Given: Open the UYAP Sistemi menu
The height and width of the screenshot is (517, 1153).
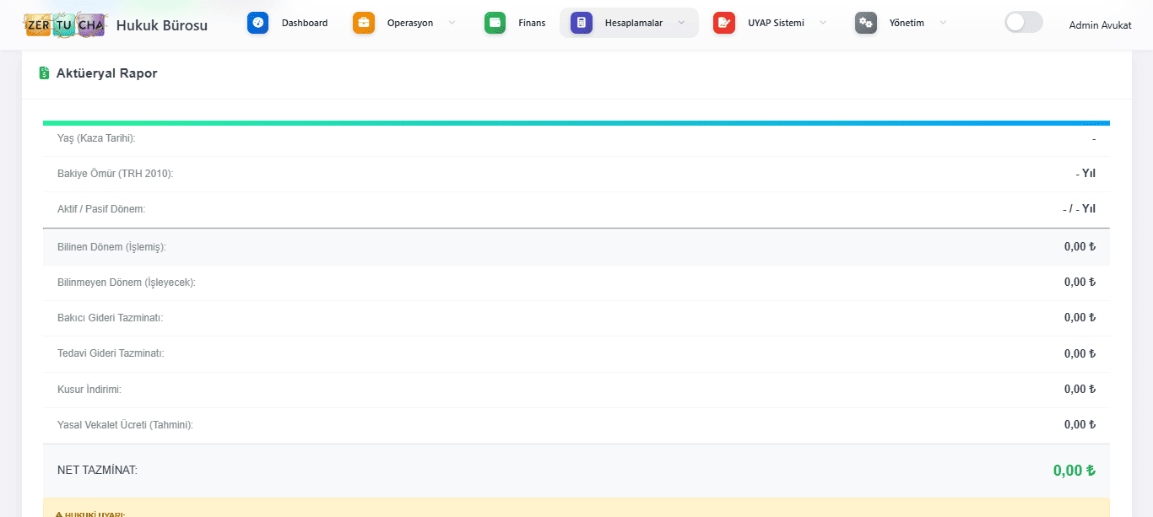Looking at the screenshot, I should [771, 23].
